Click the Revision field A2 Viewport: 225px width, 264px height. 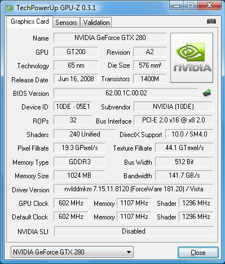150,52
